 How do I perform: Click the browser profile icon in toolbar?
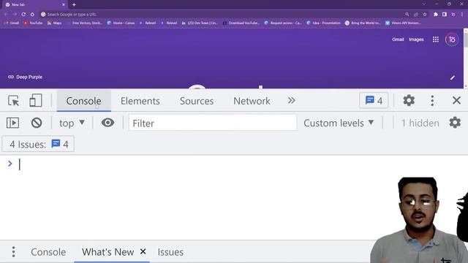(x=453, y=15)
